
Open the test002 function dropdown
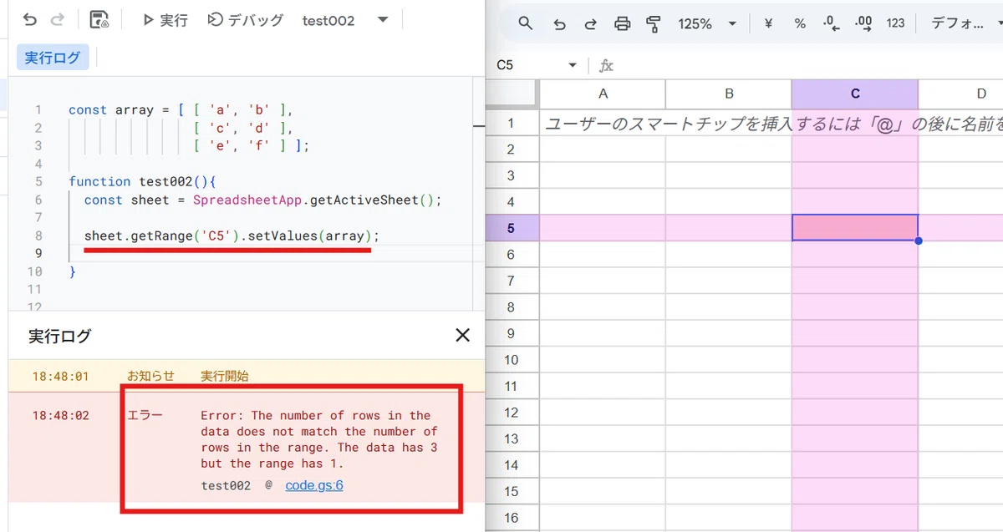pos(346,20)
